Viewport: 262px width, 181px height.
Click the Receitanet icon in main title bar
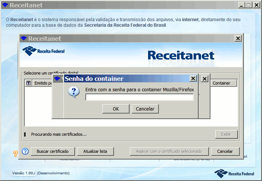5,5
